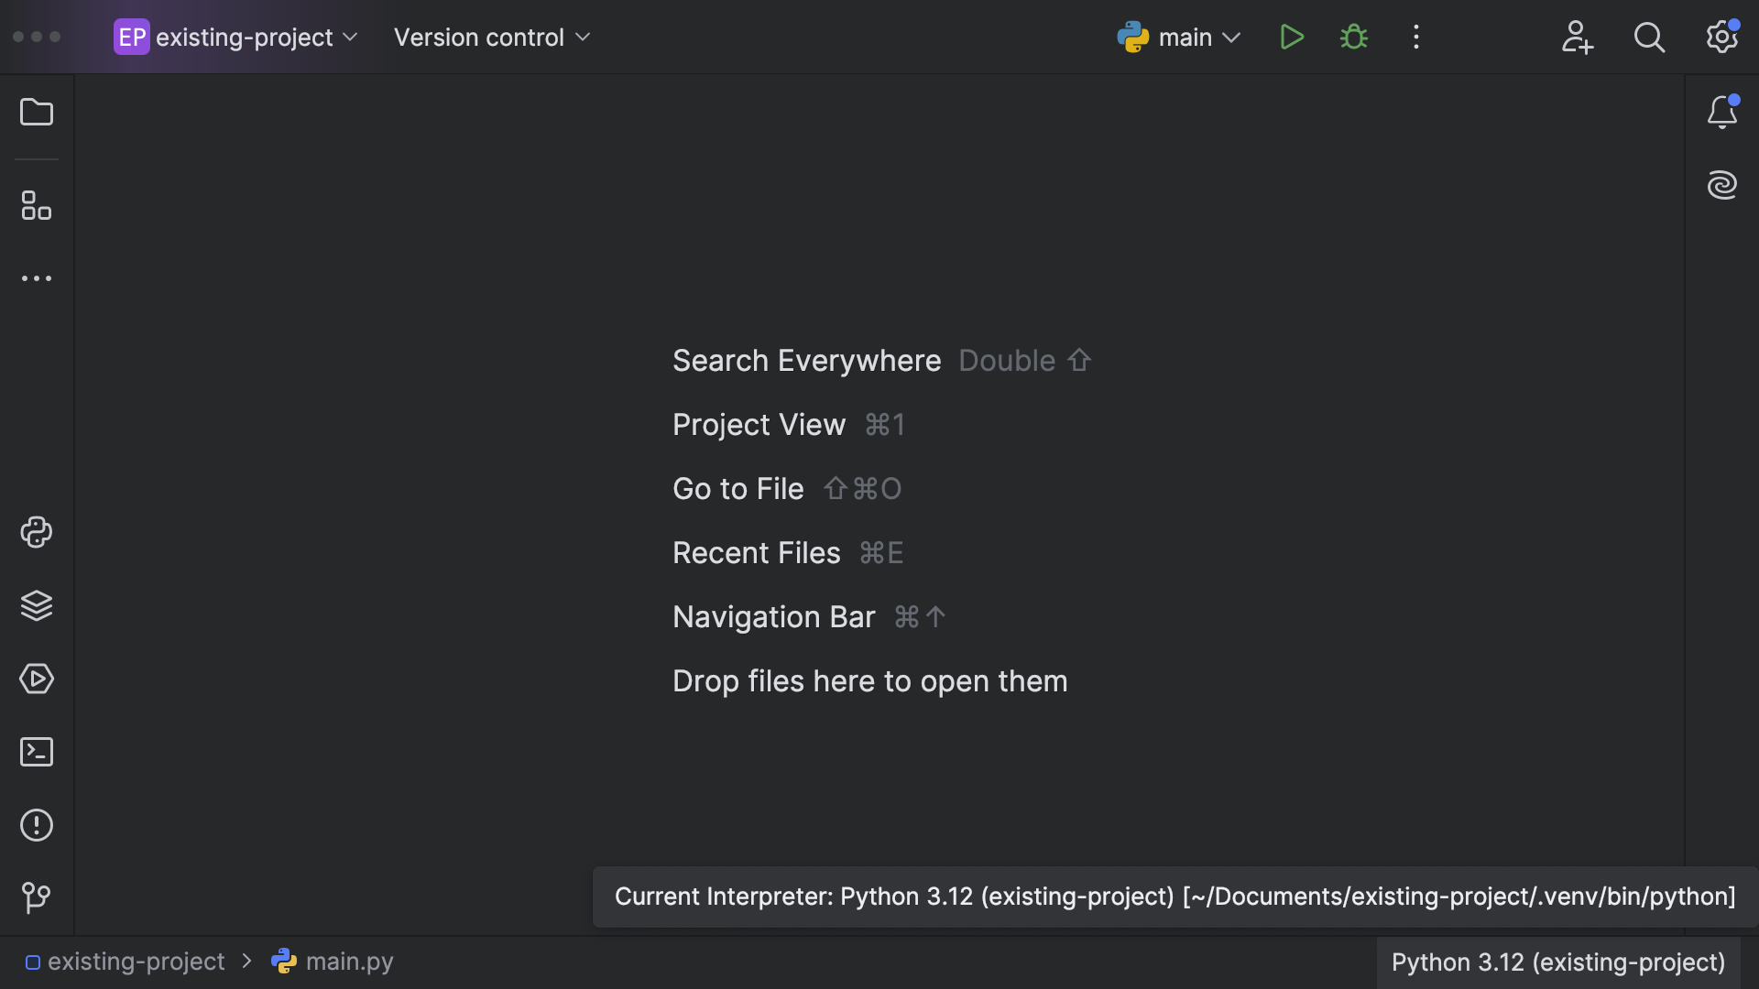The width and height of the screenshot is (1759, 989).
Task: Show notifications via the bell icon
Action: pyautogui.click(x=1723, y=112)
